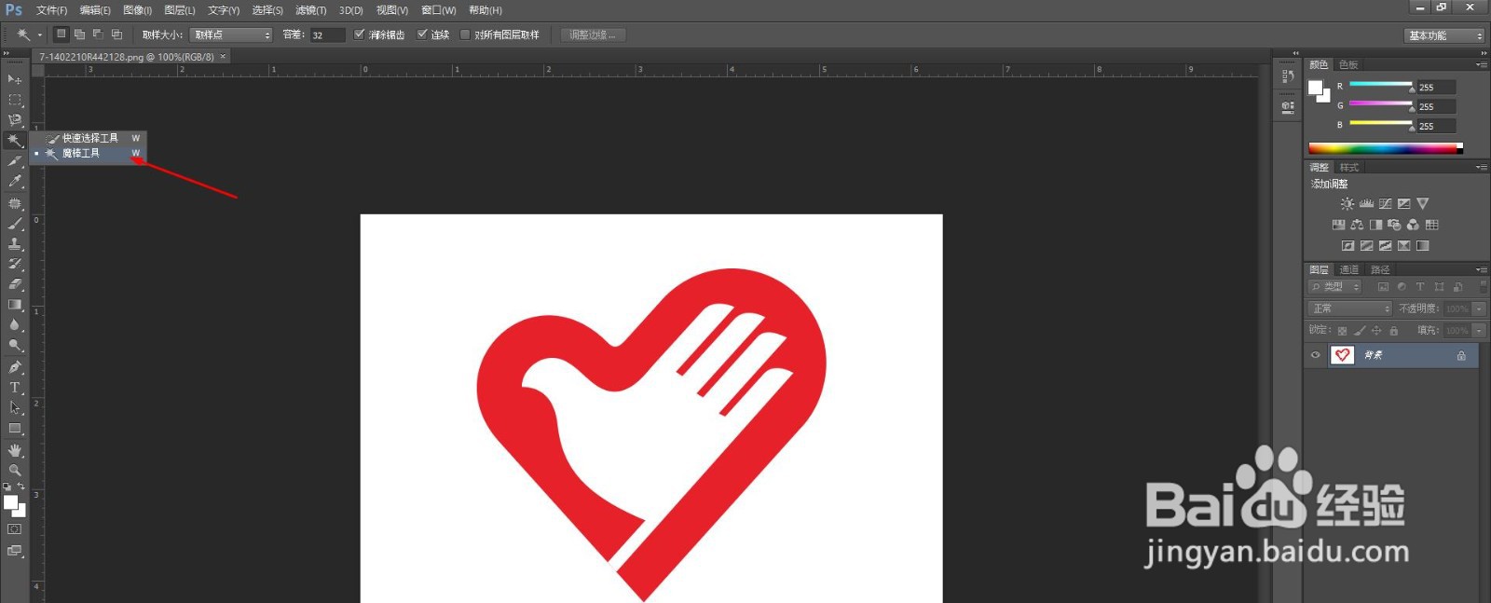Image resolution: width=1491 pixels, height=603 pixels.
Task: Add Color Balance adjustment
Action: tap(1357, 225)
